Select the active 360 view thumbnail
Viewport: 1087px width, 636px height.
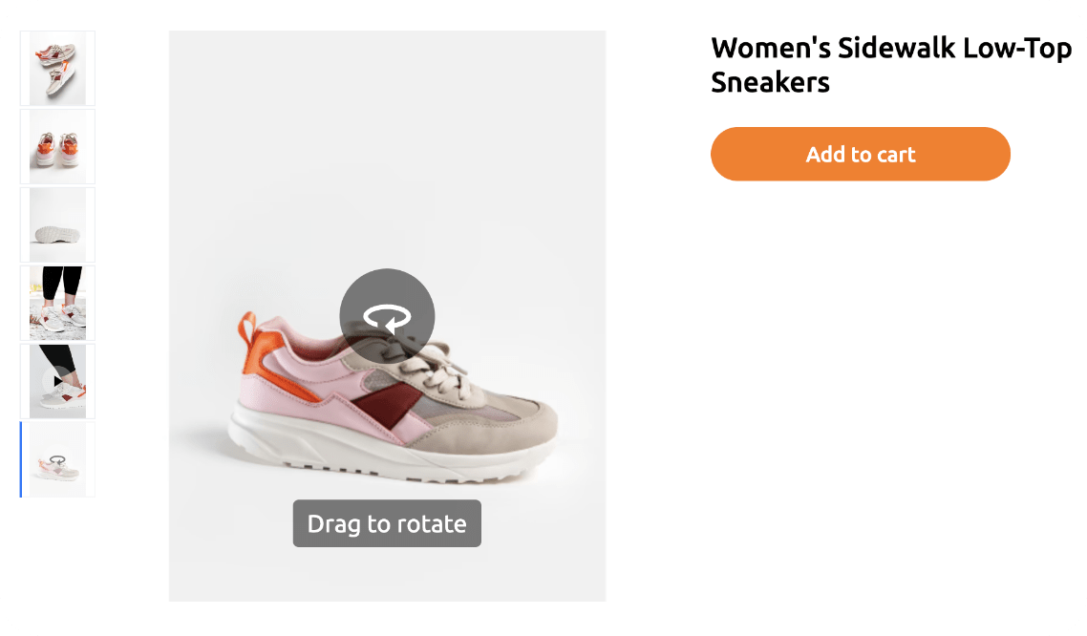click(57, 460)
